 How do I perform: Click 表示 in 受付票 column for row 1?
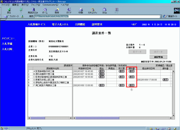[x=122, y=71]
